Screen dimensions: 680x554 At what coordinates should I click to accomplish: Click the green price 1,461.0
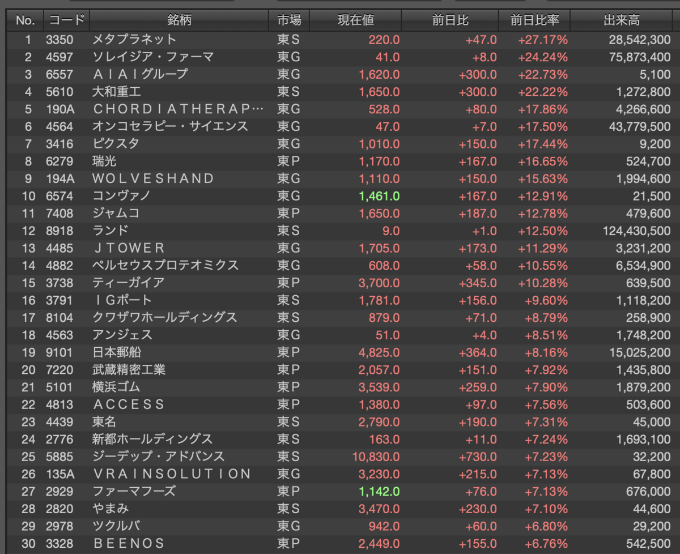point(379,196)
